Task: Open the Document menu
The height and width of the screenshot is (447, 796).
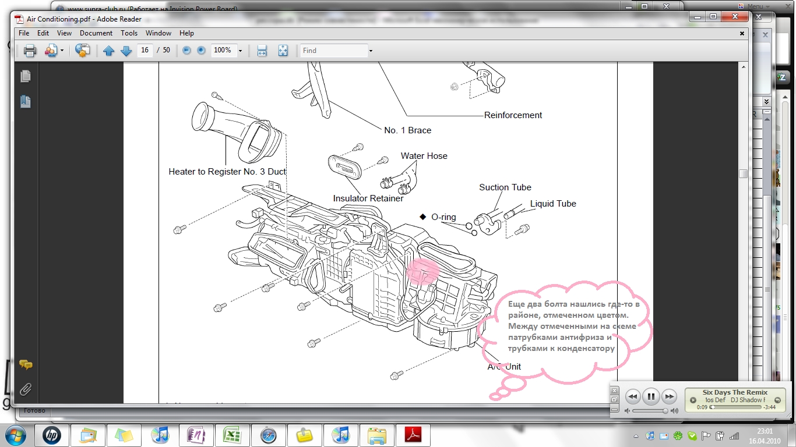Action: [96, 33]
